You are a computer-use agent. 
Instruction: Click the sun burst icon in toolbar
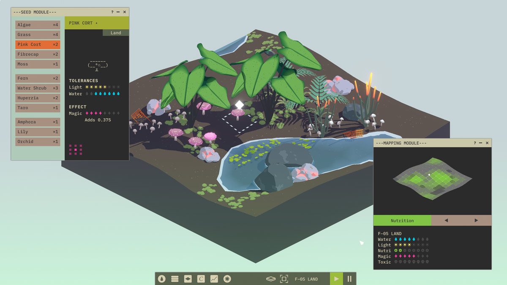click(227, 279)
